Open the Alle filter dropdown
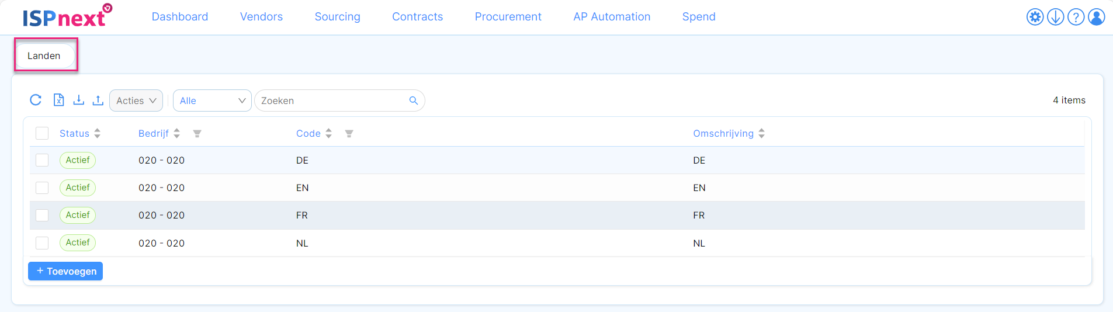 click(x=212, y=100)
